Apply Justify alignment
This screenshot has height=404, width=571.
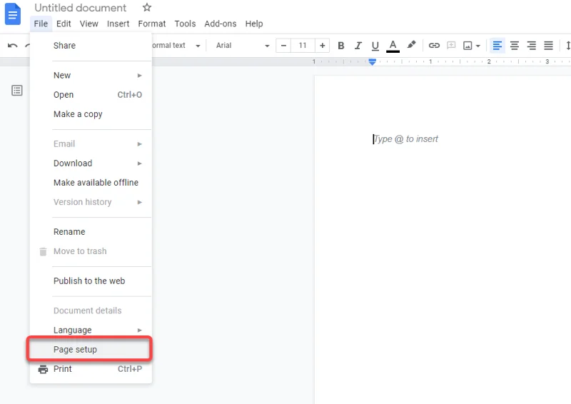[x=548, y=46]
